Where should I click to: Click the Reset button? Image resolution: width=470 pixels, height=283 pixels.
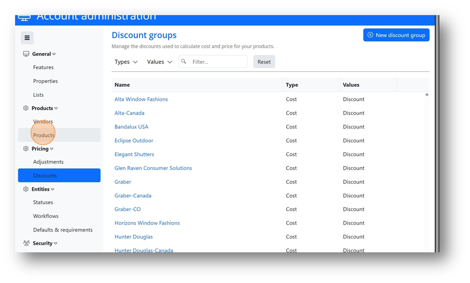point(264,62)
